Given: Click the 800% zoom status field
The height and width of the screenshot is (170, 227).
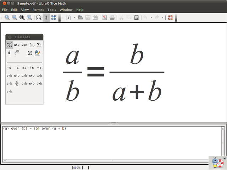Looking at the screenshot, I should pyautogui.click(x=77, y=168).
